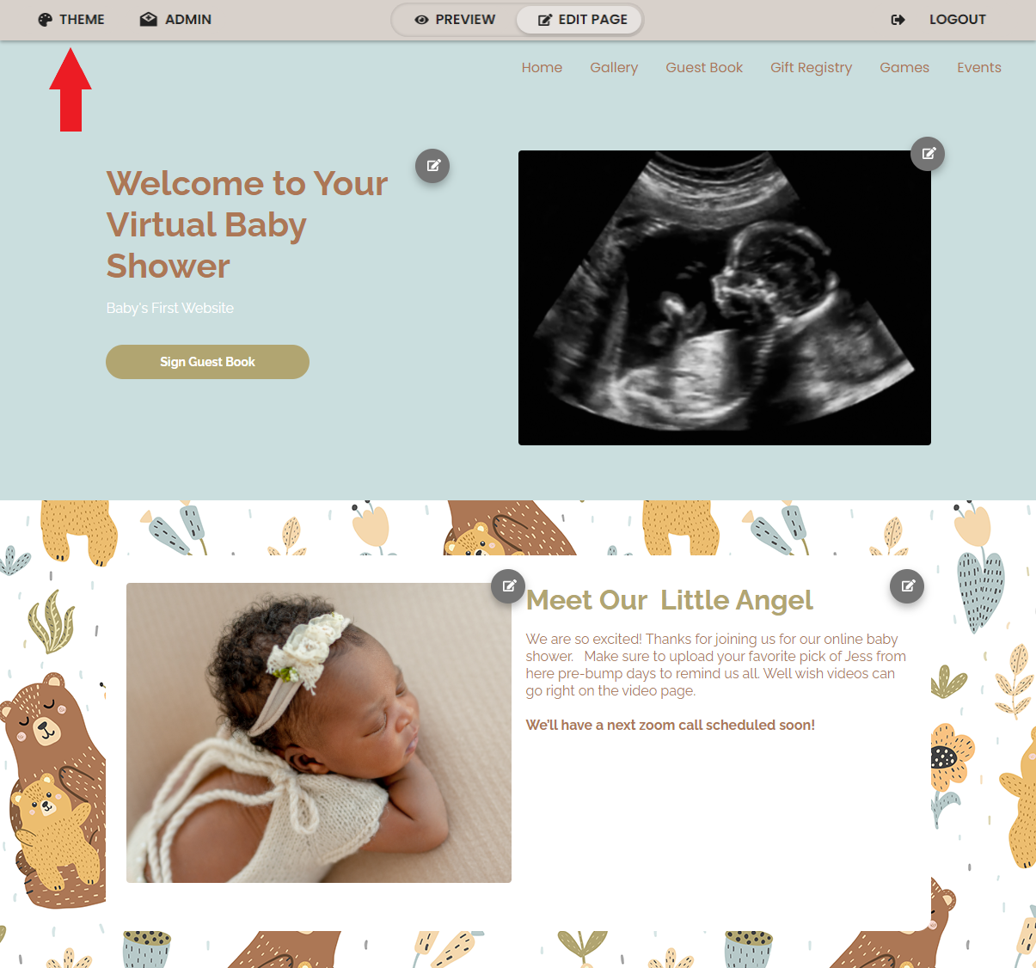This screenshot has height=968, width=1036.
Task: Edit the Meet Our Little Angel section
Action: point(907,586)
